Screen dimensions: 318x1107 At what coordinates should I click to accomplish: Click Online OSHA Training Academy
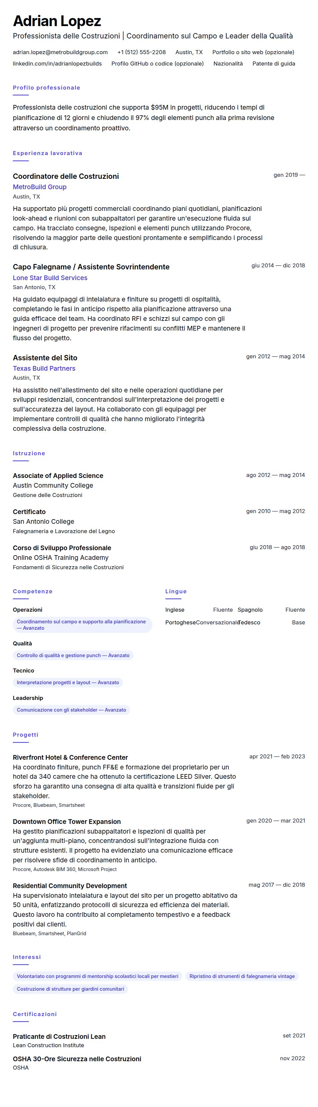(x=60, y=558)
